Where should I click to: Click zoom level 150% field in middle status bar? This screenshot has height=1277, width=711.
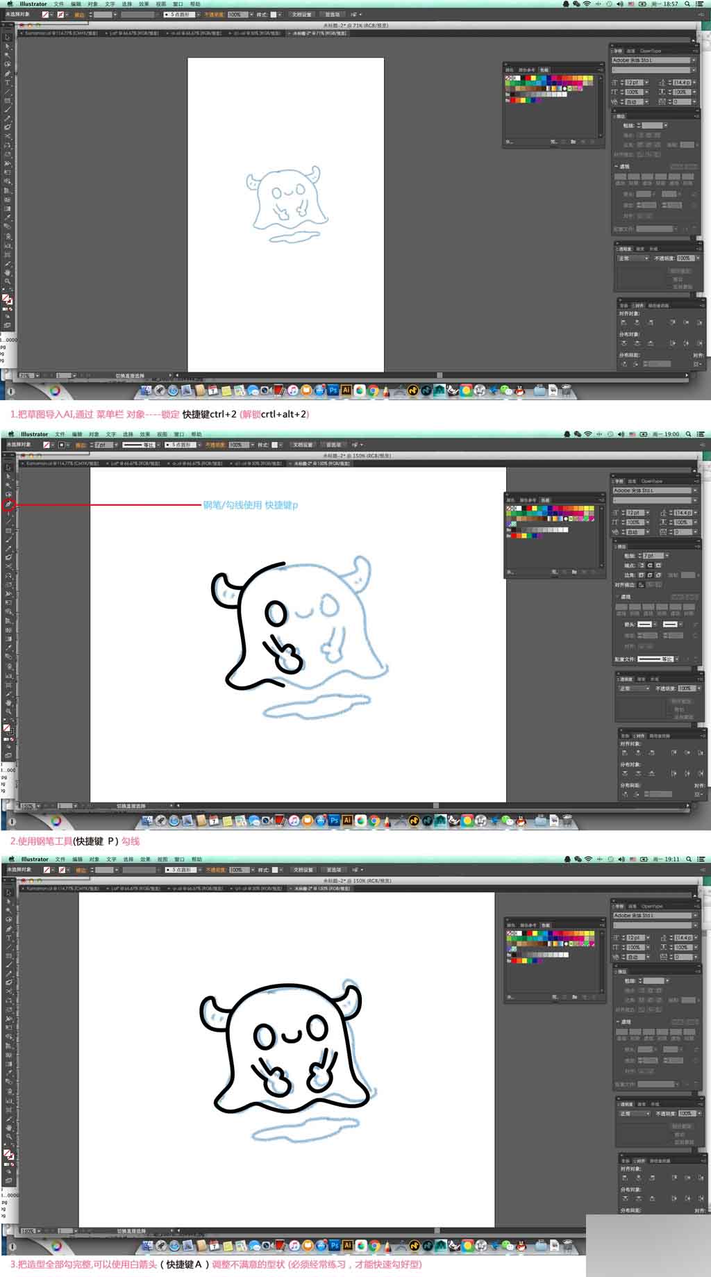27,806
